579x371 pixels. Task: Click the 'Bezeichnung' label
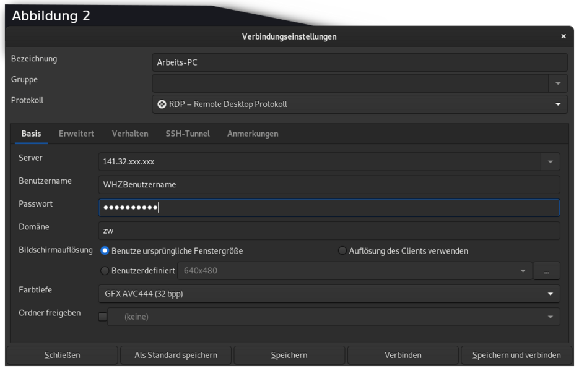(x=34, y=59)
